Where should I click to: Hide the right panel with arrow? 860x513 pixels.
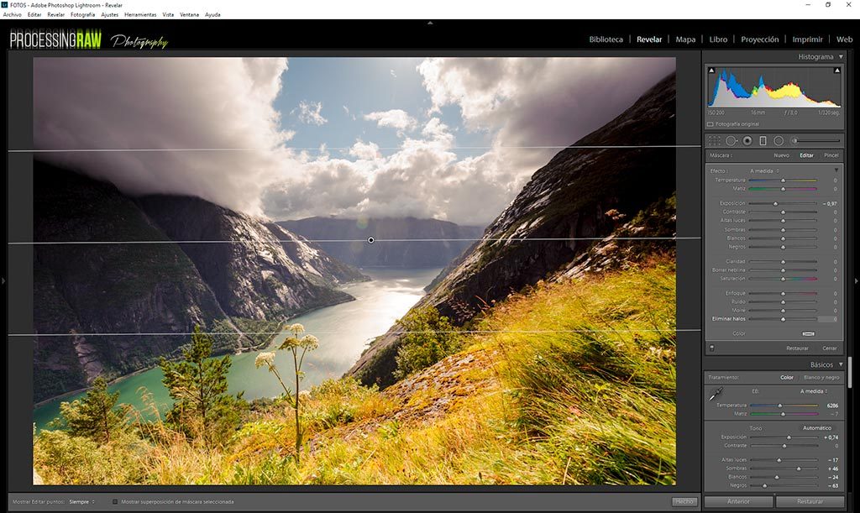(x=856, y=280)
